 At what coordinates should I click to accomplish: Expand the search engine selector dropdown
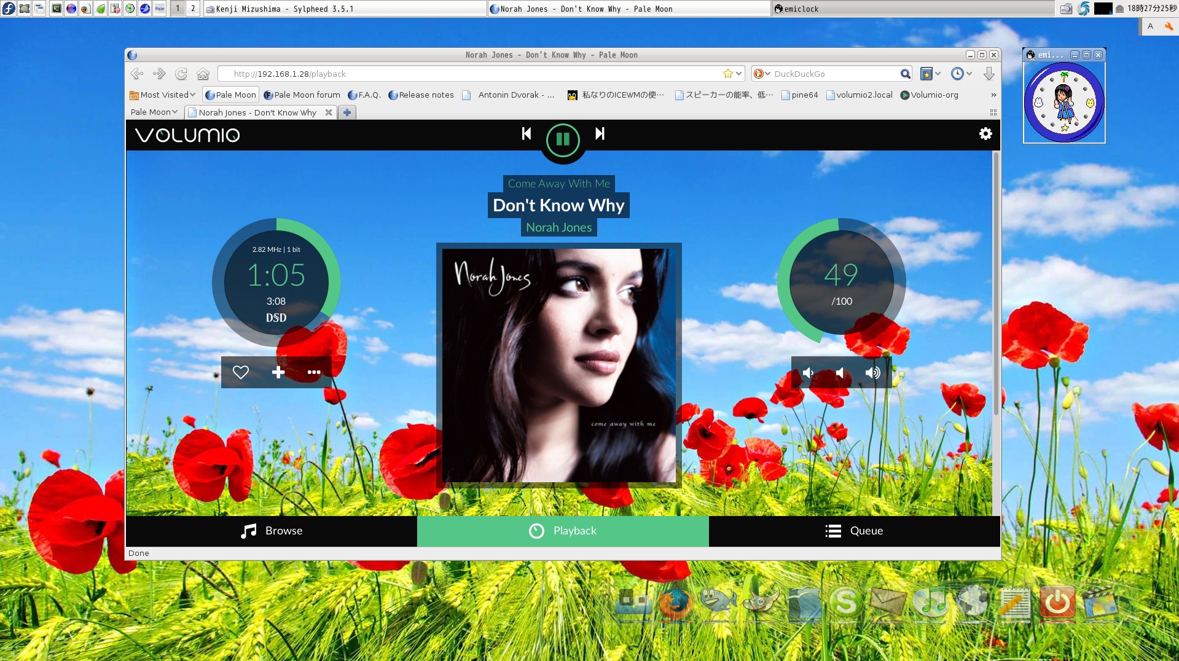click(x=762, y=74)
